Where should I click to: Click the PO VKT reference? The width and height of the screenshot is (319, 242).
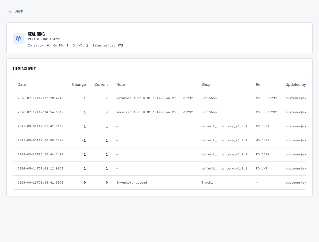coord(262,168)
